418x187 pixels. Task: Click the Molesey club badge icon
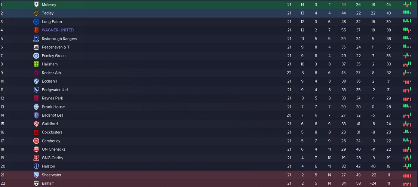pyautogui.click(x=36, y=4)
